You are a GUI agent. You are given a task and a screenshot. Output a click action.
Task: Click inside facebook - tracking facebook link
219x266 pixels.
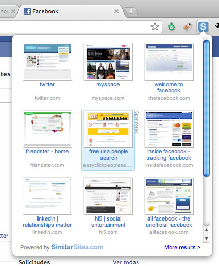tap(169, 154)
